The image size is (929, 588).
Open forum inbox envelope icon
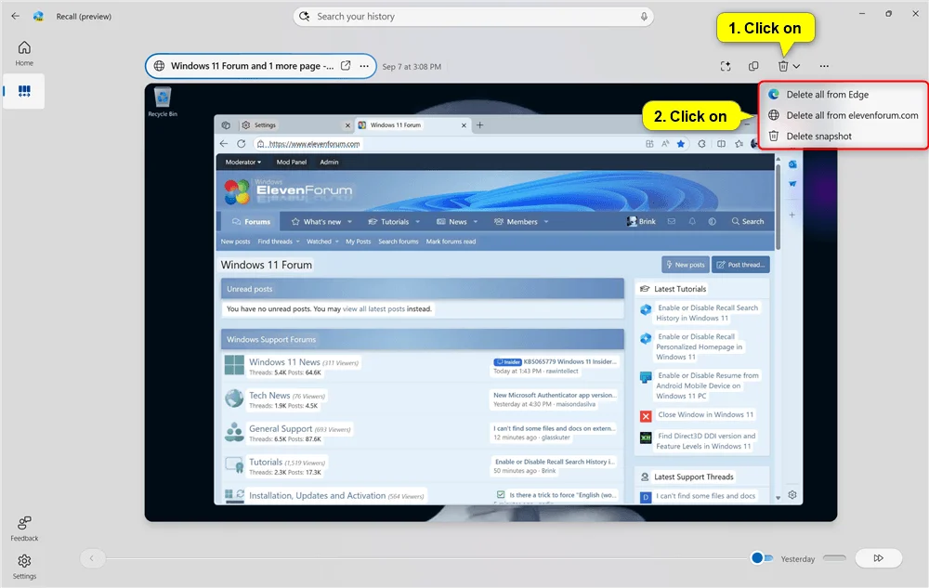[x=672, y=221]
